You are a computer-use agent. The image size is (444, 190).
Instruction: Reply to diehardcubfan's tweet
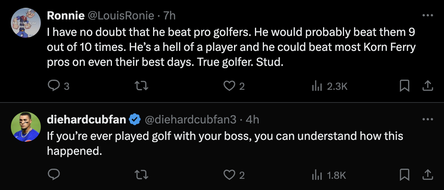(54, 175)
